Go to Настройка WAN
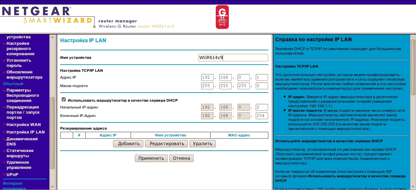Viewport: 416px width, 190px height. point(24,125)
